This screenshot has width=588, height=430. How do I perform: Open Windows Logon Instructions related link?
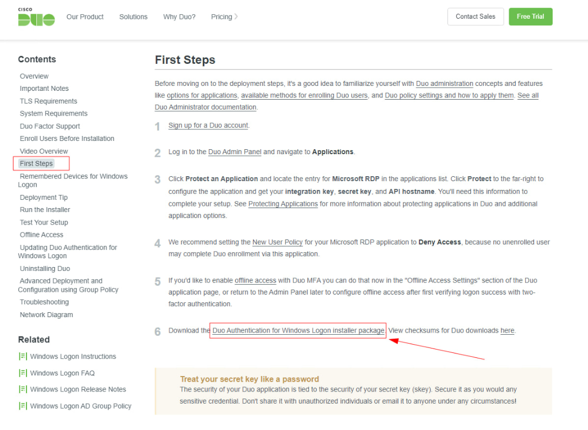(x=73, y=357)
